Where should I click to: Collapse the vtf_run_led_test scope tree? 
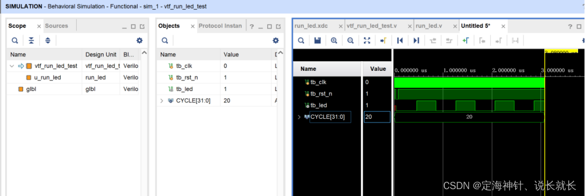click(x=12, y=66)
